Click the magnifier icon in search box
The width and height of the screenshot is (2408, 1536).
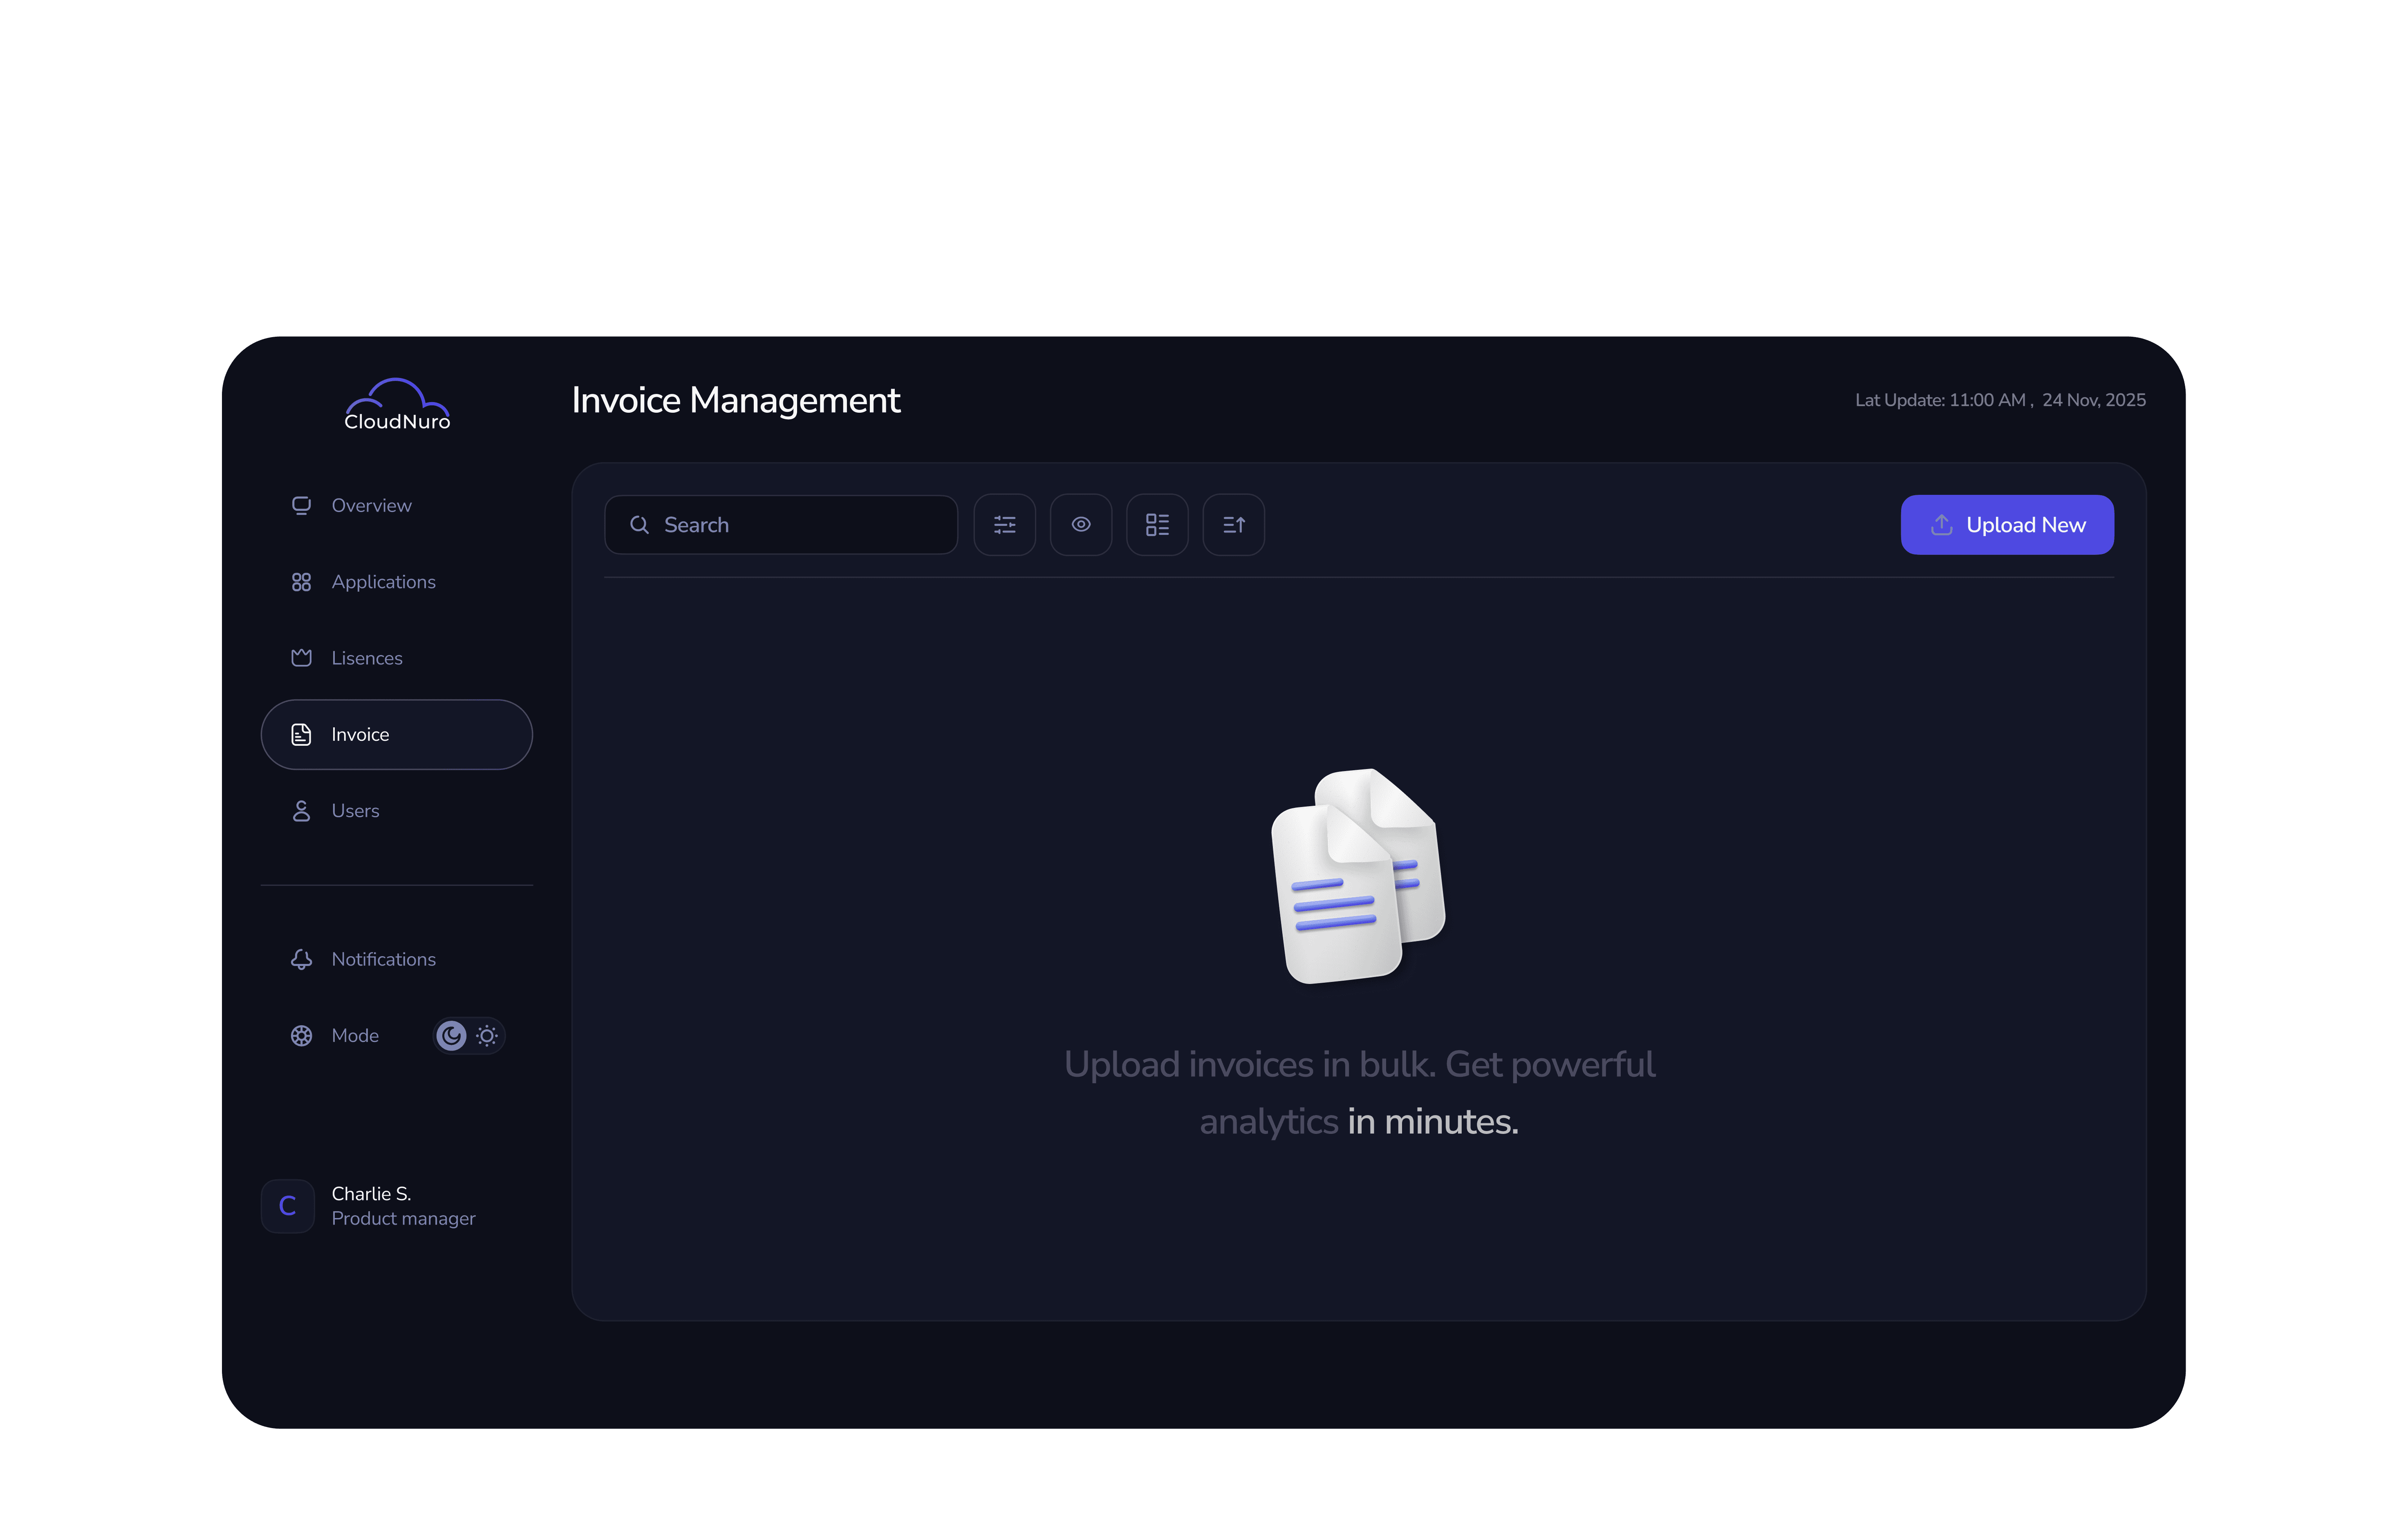[639, 525]
